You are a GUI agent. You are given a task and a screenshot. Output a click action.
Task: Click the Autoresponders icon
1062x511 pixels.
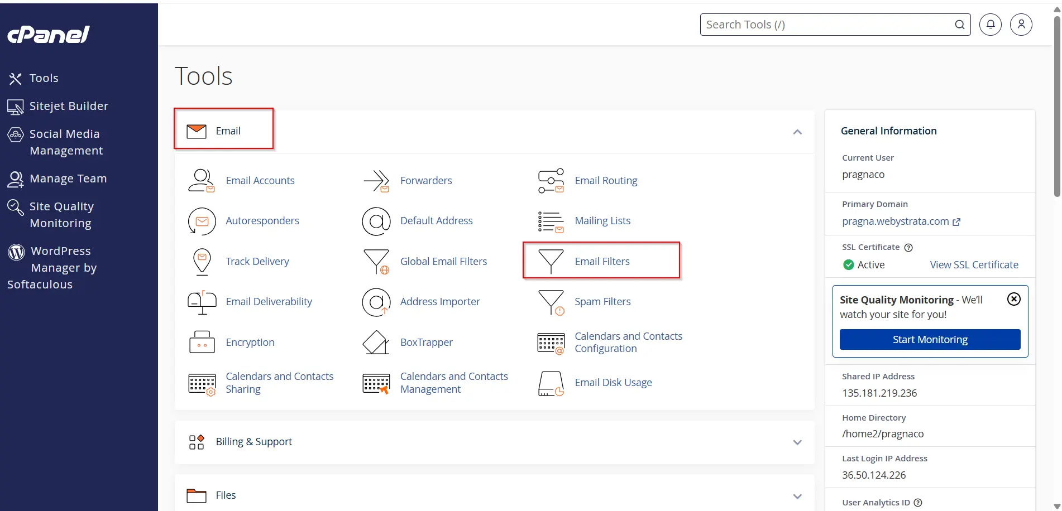tap(202, 221)
